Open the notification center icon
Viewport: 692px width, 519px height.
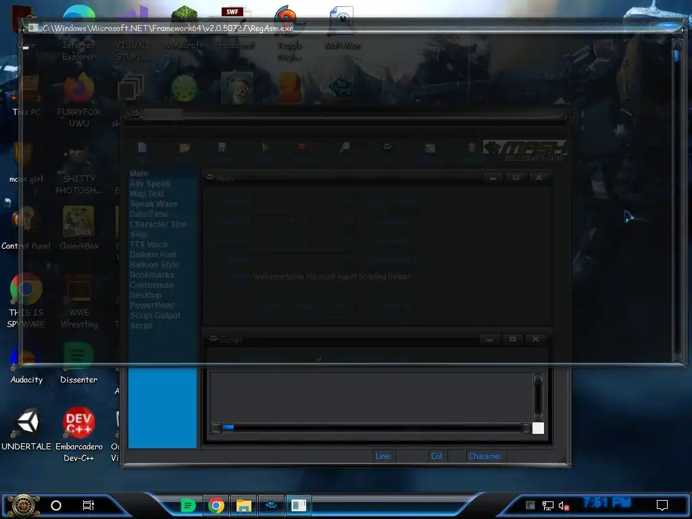pos(662,505)
